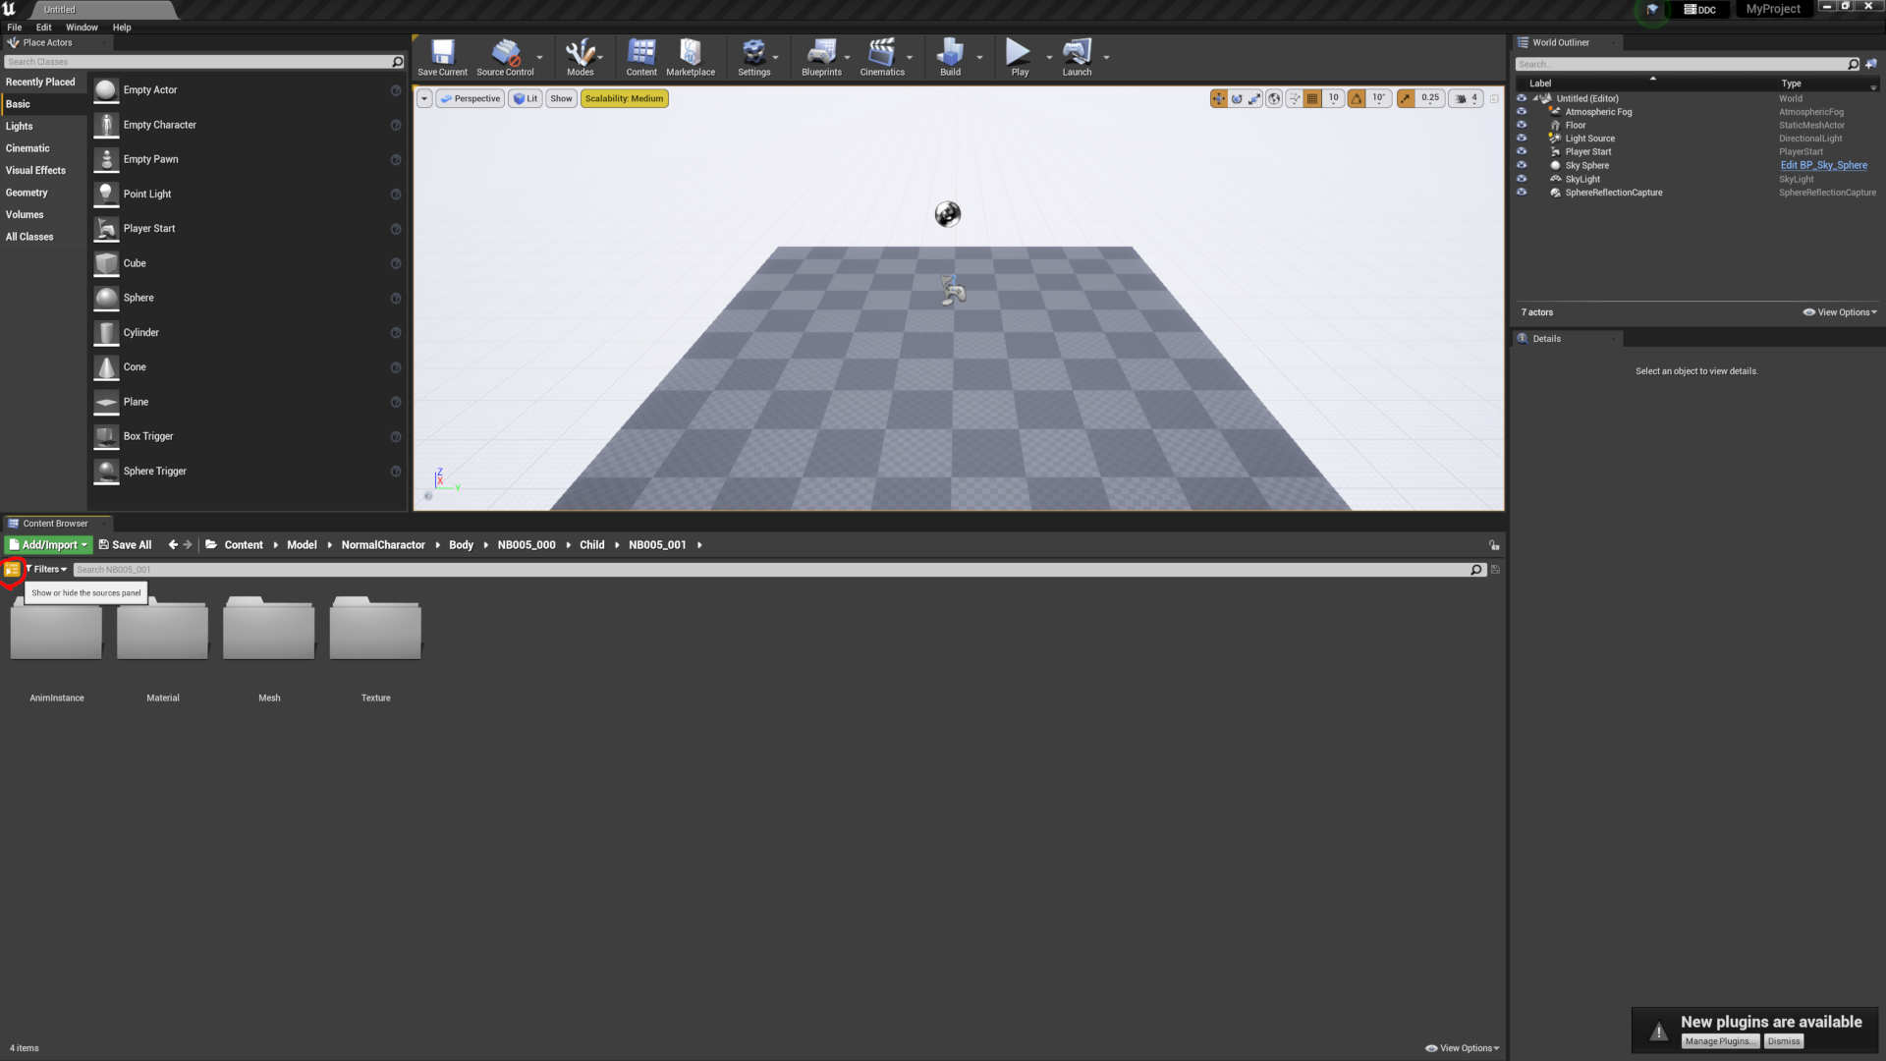1886x1061 pixels.
Task: Open the Texture folder thumbnail
Action: click(x=375, y=629)
